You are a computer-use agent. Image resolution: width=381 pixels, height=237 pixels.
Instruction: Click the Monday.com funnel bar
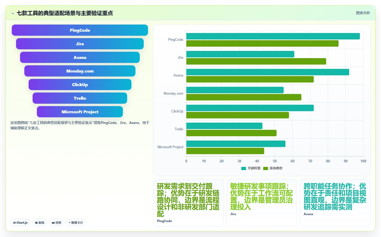click(80, 71)
